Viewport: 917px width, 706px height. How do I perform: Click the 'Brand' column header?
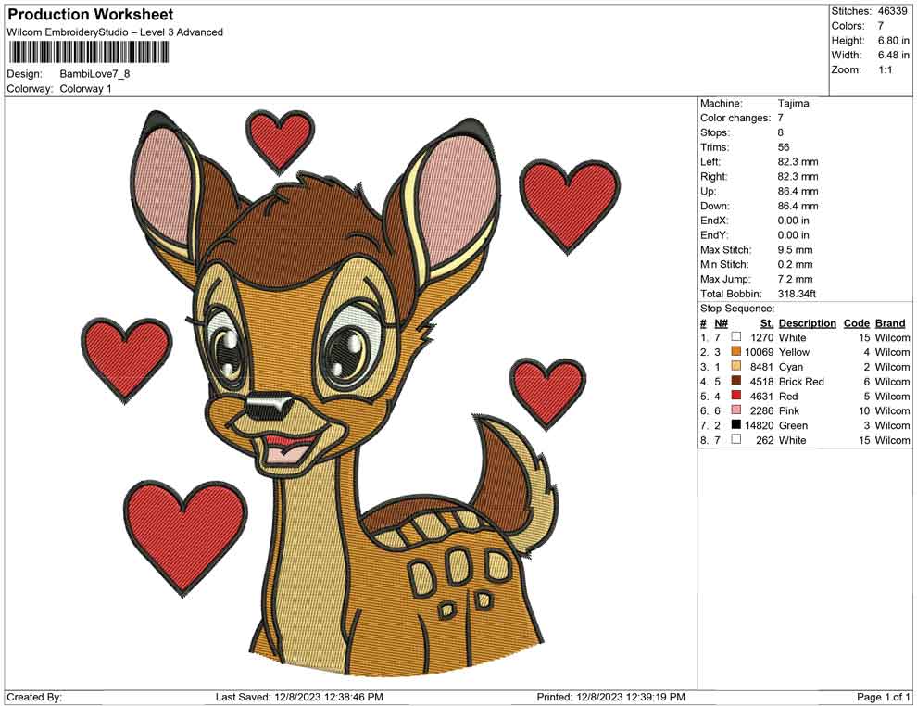pyautogui.click(x=890, y=323)
